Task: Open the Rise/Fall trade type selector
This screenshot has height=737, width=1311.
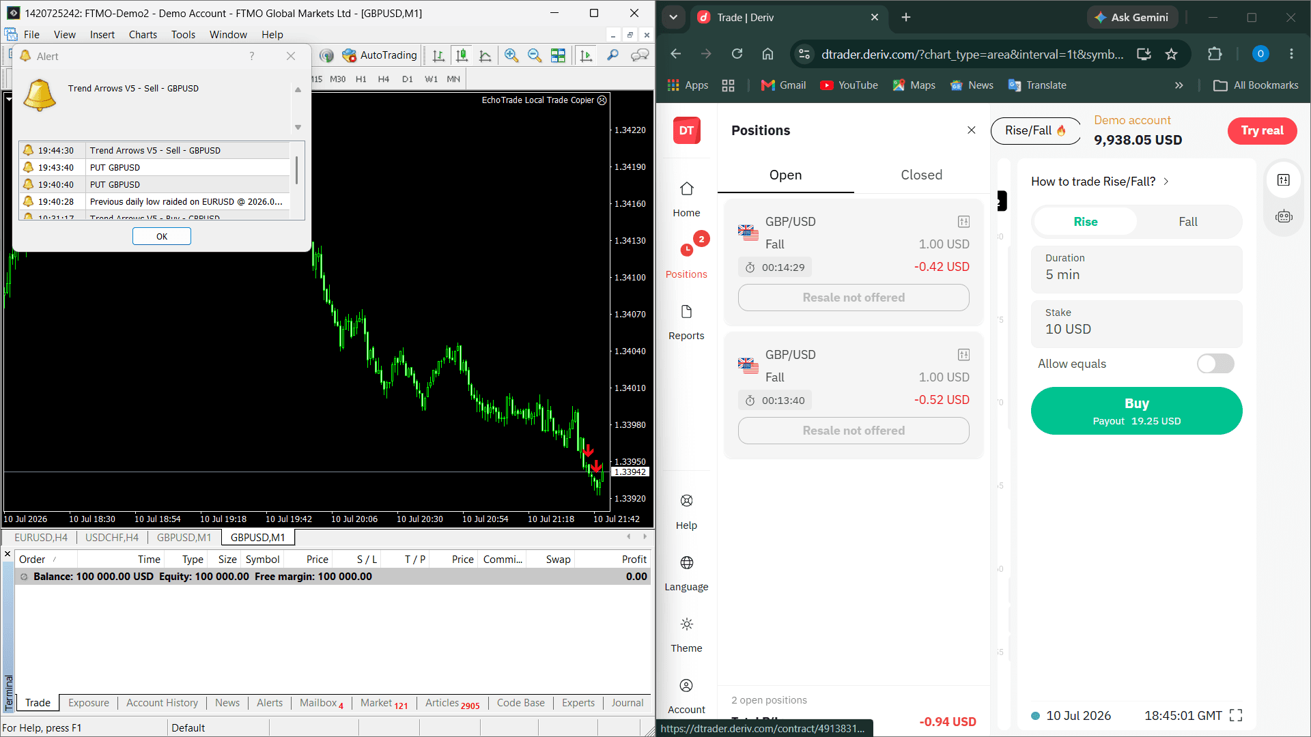Action: coord(1035,130)
